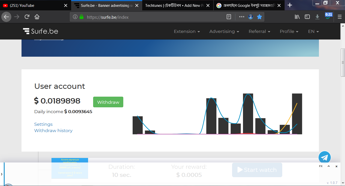Click the Surfe.be logo

pyautogui.click(x=40, y=31)
